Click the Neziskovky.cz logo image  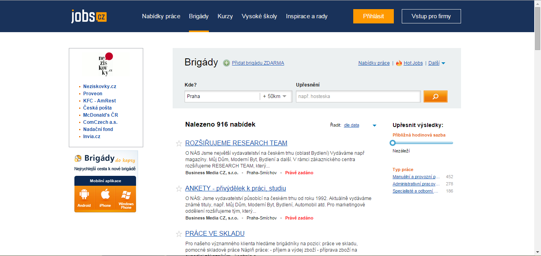click(106, 65)
